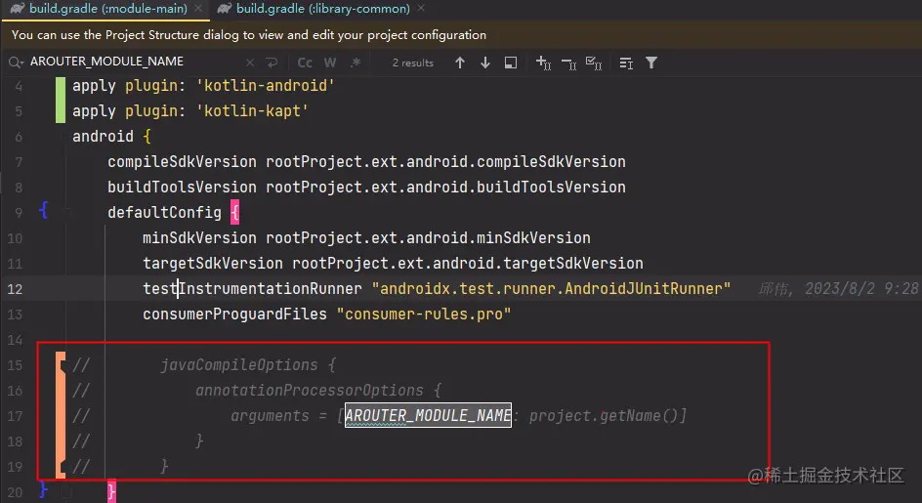The image size is (922, 503).
Task: Click minSdkVersion keyword on line 10
Action: (x=199, y=237)
